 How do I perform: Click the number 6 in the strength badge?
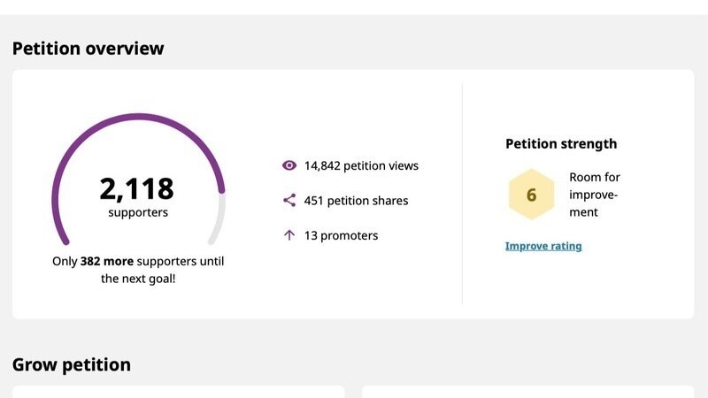(x=531, y=195)
